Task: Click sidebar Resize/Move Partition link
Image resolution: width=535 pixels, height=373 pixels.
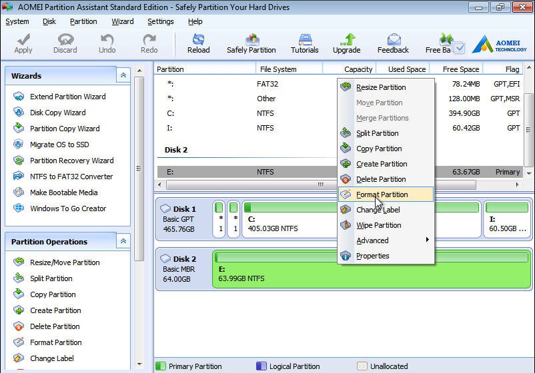Action: click(x=65, y=262)
